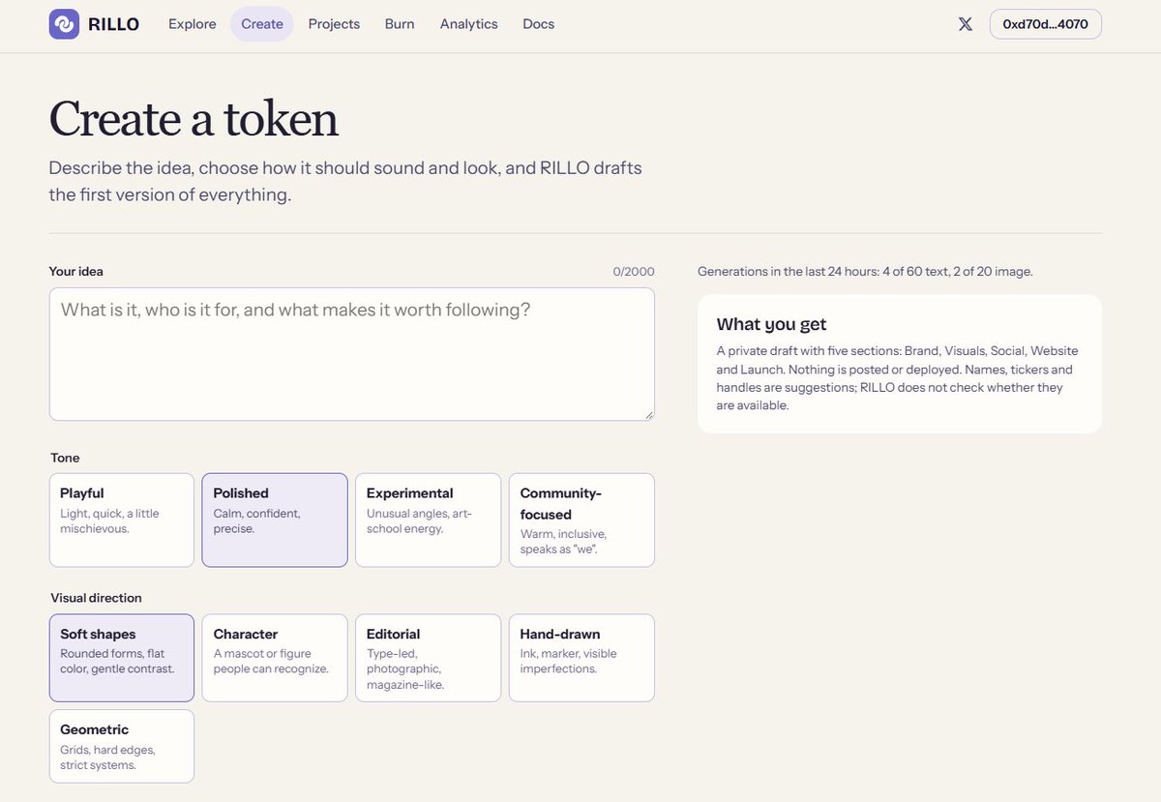Click the wallet address 0xd70d...4070 button
The width and height of the screenshot is (1161, 802).
pos(1046,24)
